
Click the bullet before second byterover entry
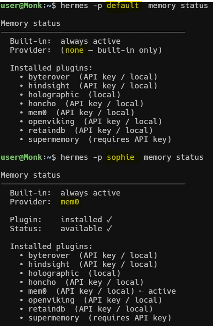point(21,255)
